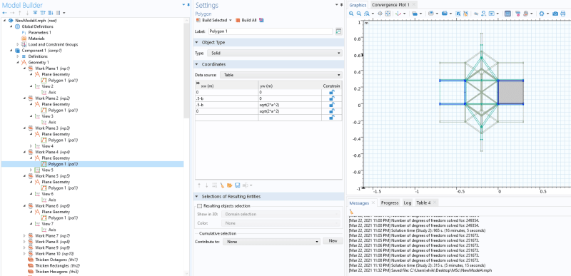Image resolution: width=571 pixels, height=276 pixels.
Task: Collapse the Object Type section
Action: (198, 42)
